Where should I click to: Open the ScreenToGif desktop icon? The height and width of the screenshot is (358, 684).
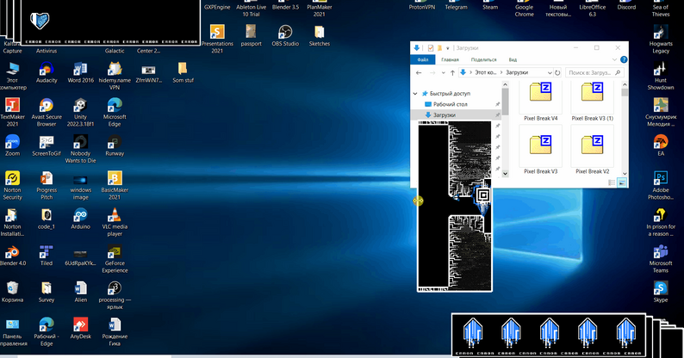47,142
